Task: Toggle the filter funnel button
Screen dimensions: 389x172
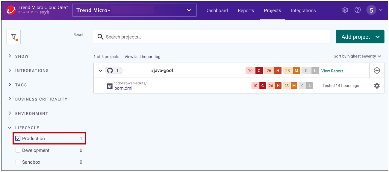Action: click(x=14, y=37)
